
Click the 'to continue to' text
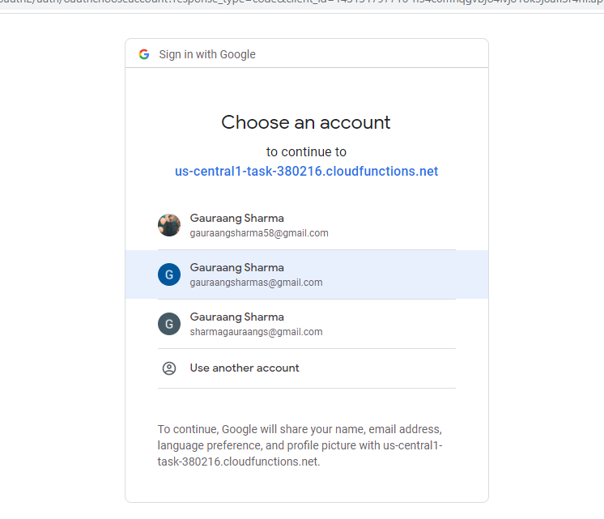306,151
